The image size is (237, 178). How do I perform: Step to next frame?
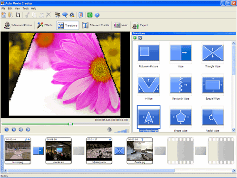click(x=28, y=130)
